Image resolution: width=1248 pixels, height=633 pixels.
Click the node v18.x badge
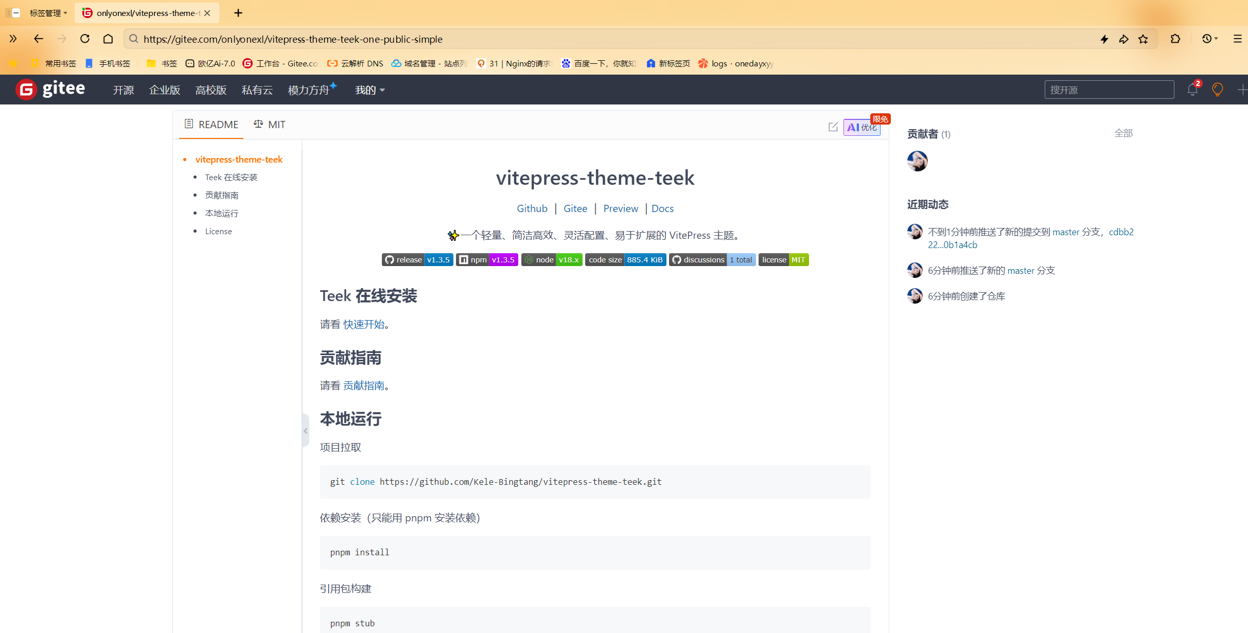pos(552,260)
